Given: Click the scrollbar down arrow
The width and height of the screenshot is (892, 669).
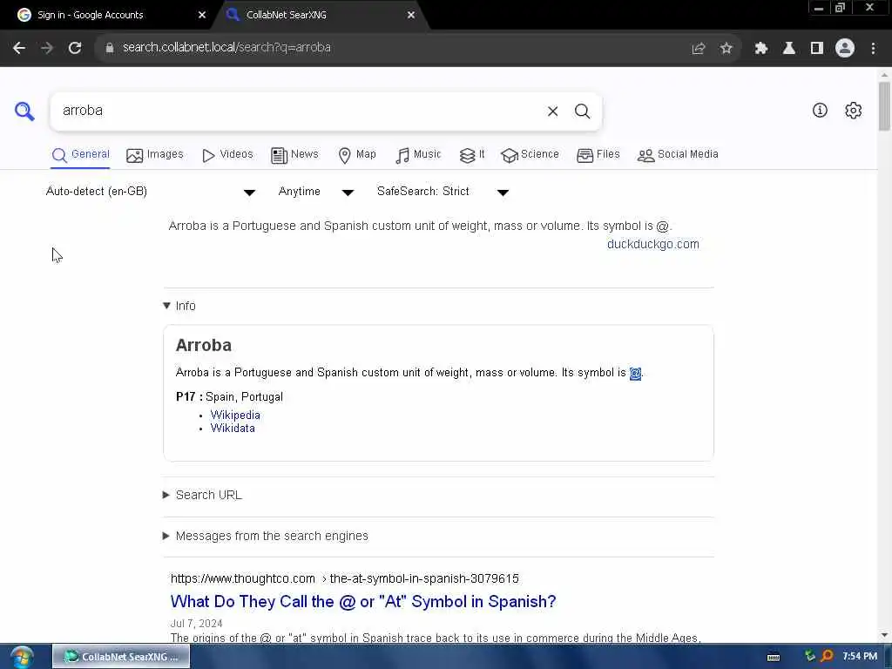Looking at the screenshot, I should (884, 635).
